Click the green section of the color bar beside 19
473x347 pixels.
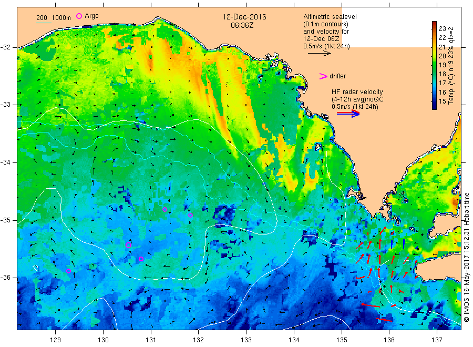(434, 65)
